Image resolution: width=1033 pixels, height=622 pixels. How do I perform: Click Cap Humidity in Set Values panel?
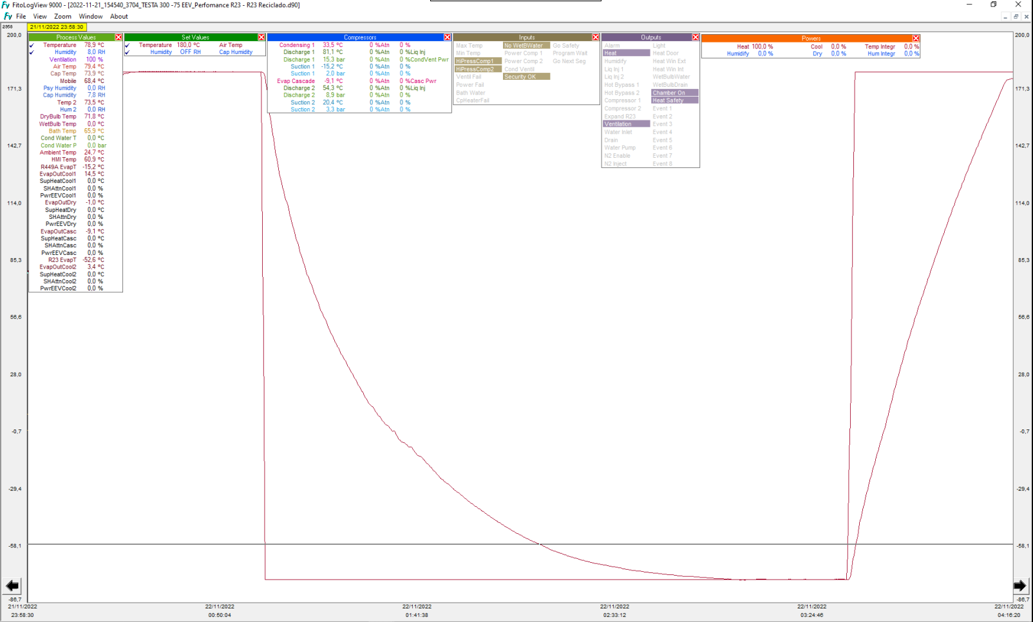[236, 52]
